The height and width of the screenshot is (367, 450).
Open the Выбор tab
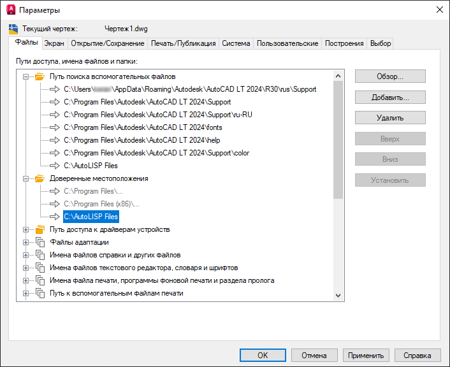[x=381, y=43]
